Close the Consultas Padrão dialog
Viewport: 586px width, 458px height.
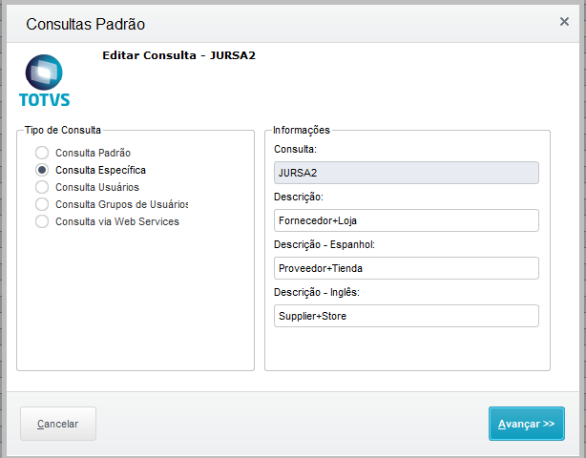564,22
